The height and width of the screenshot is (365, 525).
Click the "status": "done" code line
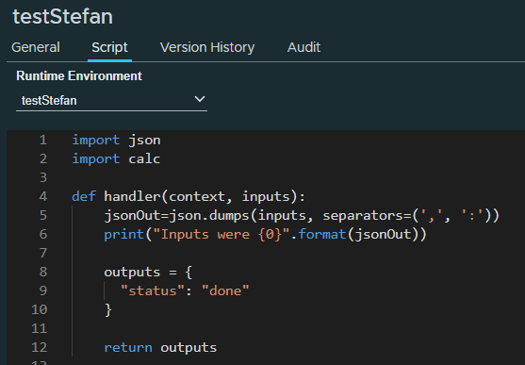point(185,290)
